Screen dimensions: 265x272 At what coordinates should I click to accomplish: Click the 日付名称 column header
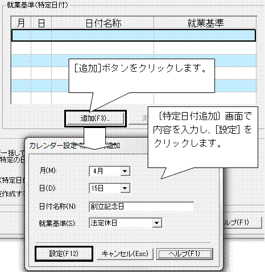pos(103,23)
